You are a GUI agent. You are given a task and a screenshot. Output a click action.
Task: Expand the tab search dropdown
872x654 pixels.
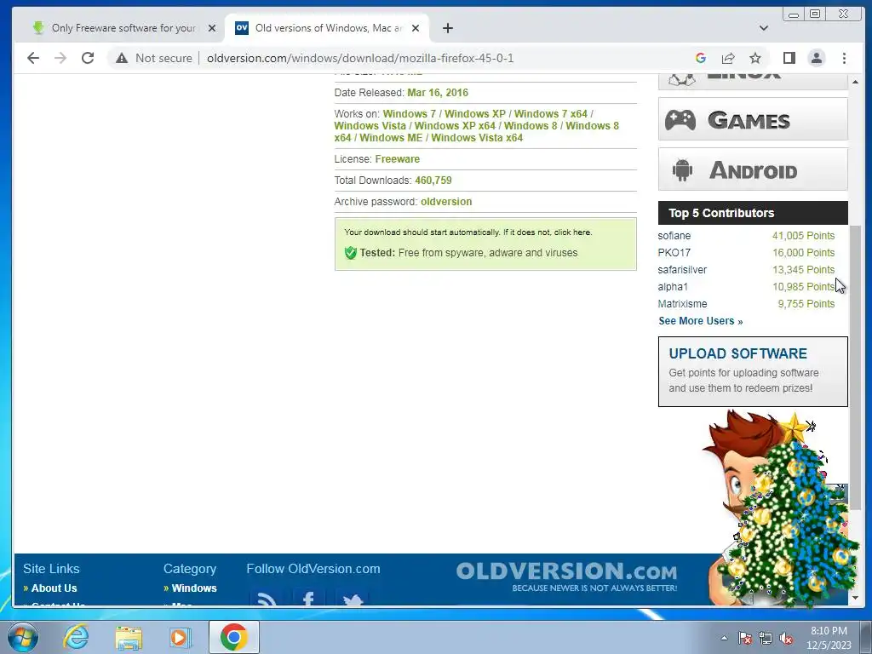pos(764,28)
